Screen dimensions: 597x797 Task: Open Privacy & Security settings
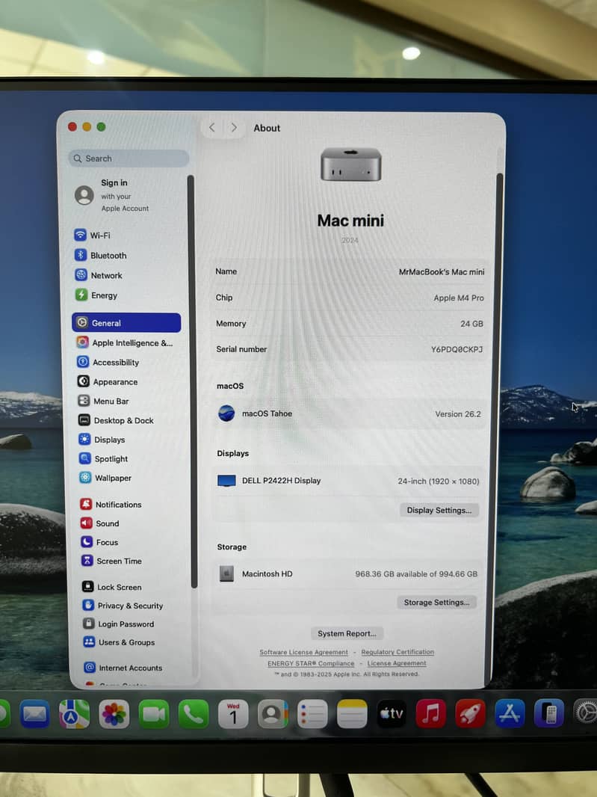click(x=123, y=606)
